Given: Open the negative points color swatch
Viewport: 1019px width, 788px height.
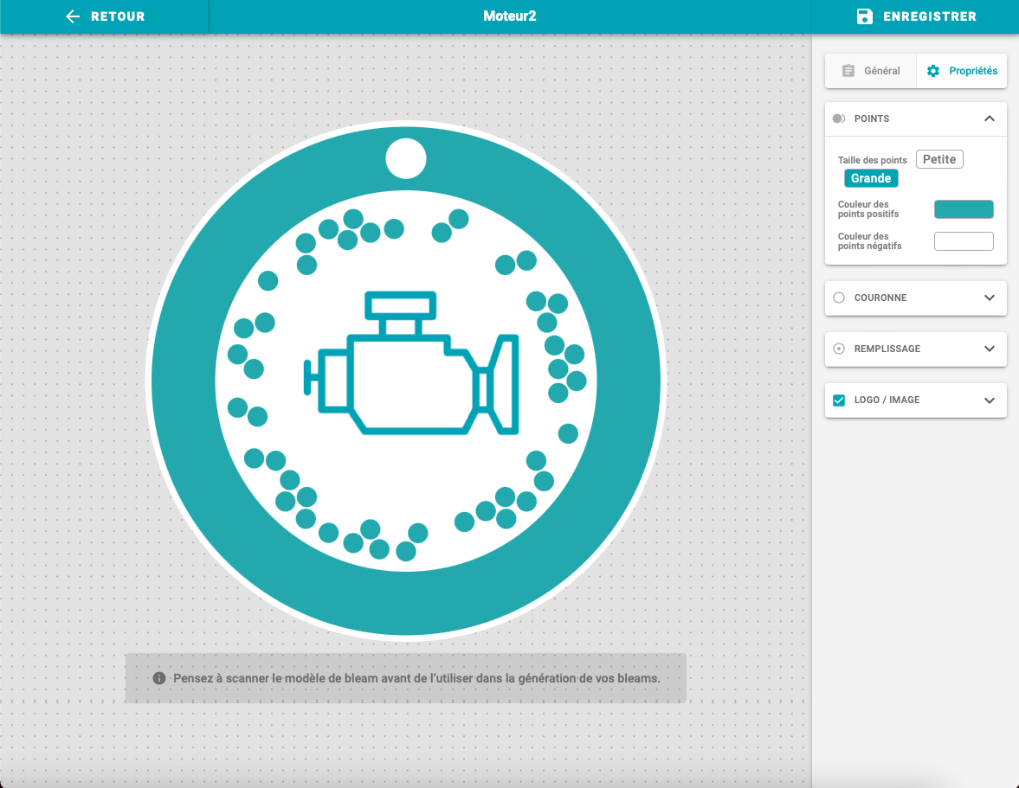Looking at the screenshot, I should 963,240.
